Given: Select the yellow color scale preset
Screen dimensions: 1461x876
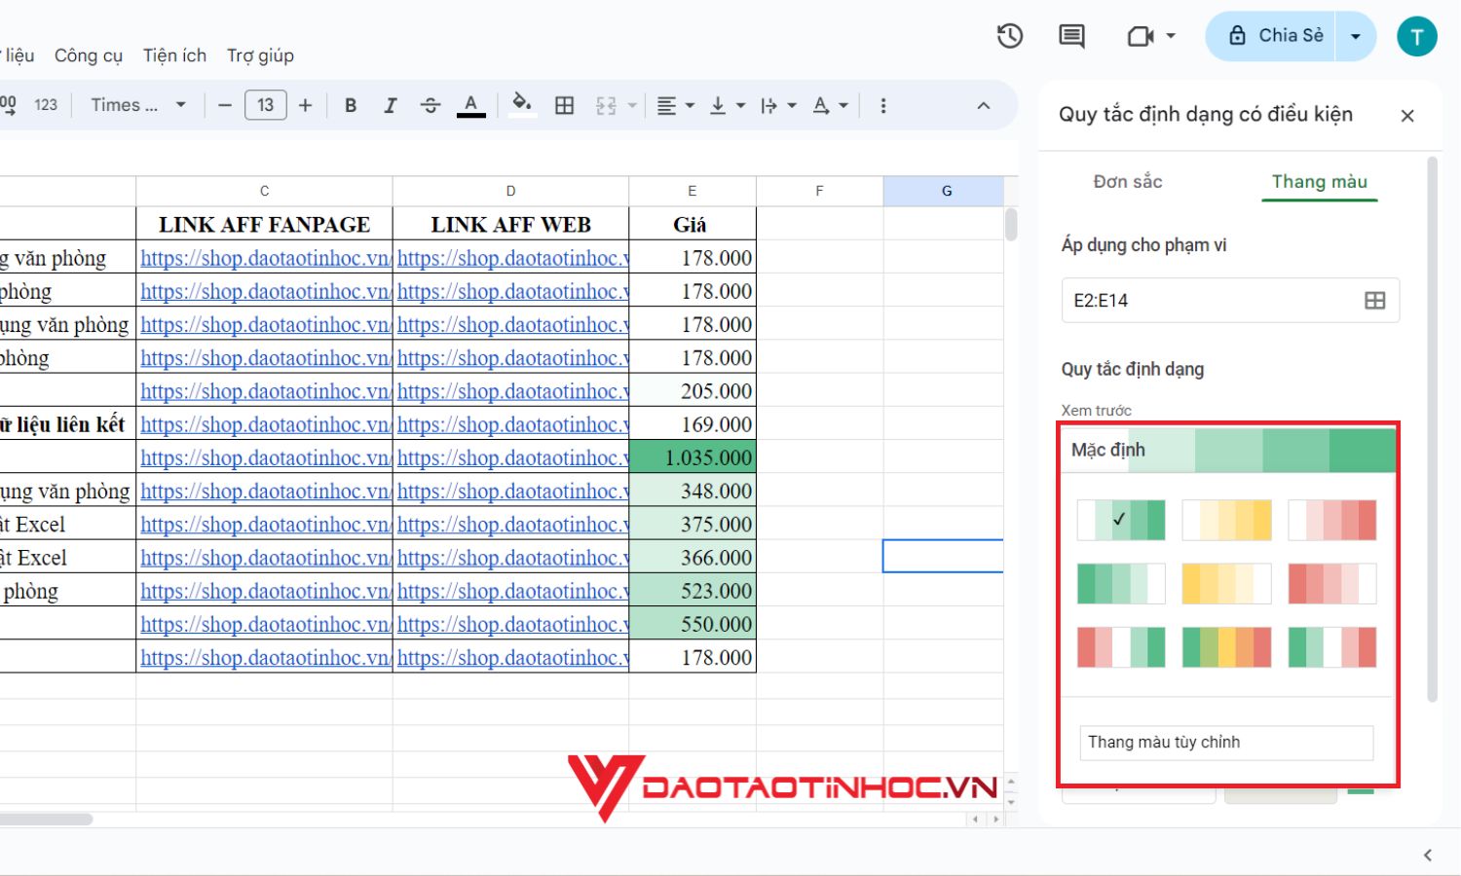Looking at the screenshot, I should tap(1226, 520).
